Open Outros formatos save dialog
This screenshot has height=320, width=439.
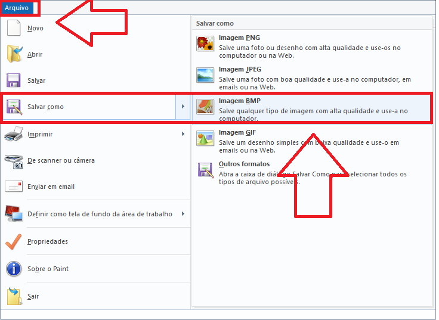tap(312, 173)
